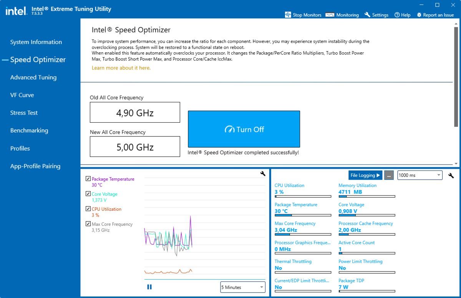Click the Memory Utilization 4711 MB value
461x298 pixels.
350,192
